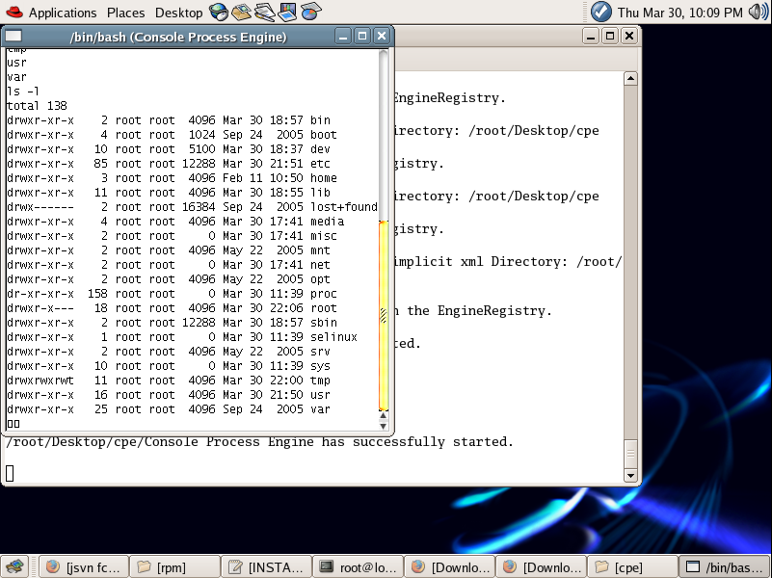The height and width of the screenshot is (578, 772).
Task: Activate the [cpe] folder taskbar button
Action: click(630, 567)
